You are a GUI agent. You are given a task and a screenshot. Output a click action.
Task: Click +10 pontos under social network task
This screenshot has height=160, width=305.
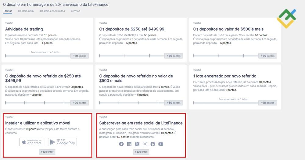tap(141, 152)
